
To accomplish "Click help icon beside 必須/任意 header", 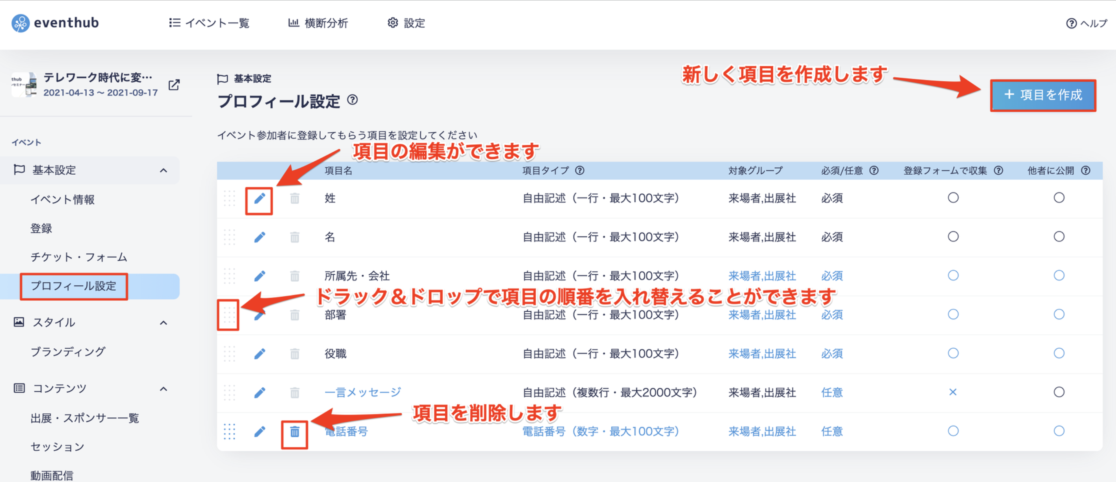I will click(874, 170).
